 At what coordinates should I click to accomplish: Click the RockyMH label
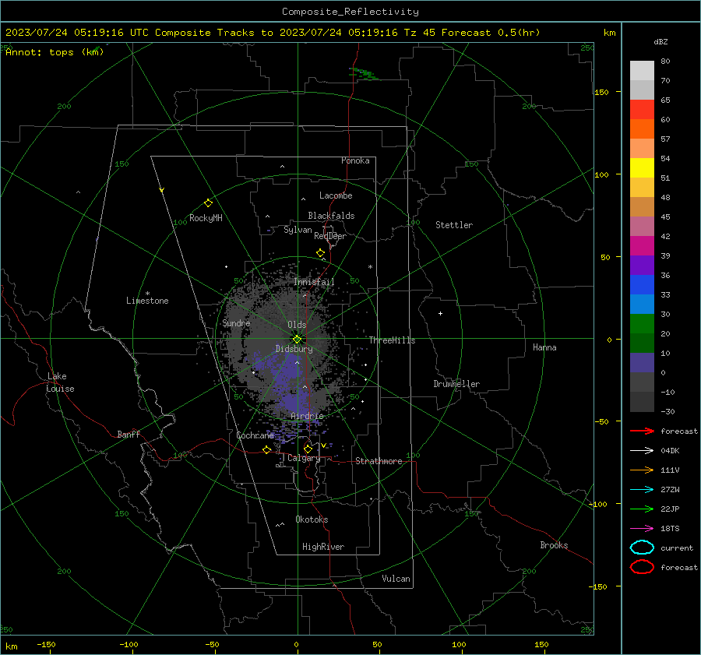(206, 218)
